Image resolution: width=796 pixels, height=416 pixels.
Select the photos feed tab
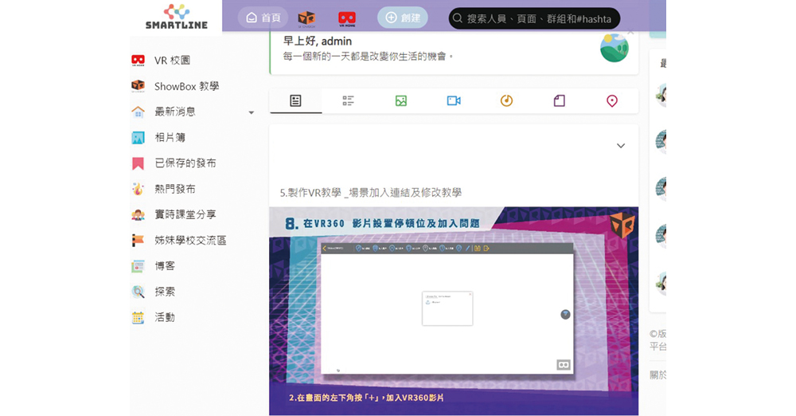click(401, 100)
